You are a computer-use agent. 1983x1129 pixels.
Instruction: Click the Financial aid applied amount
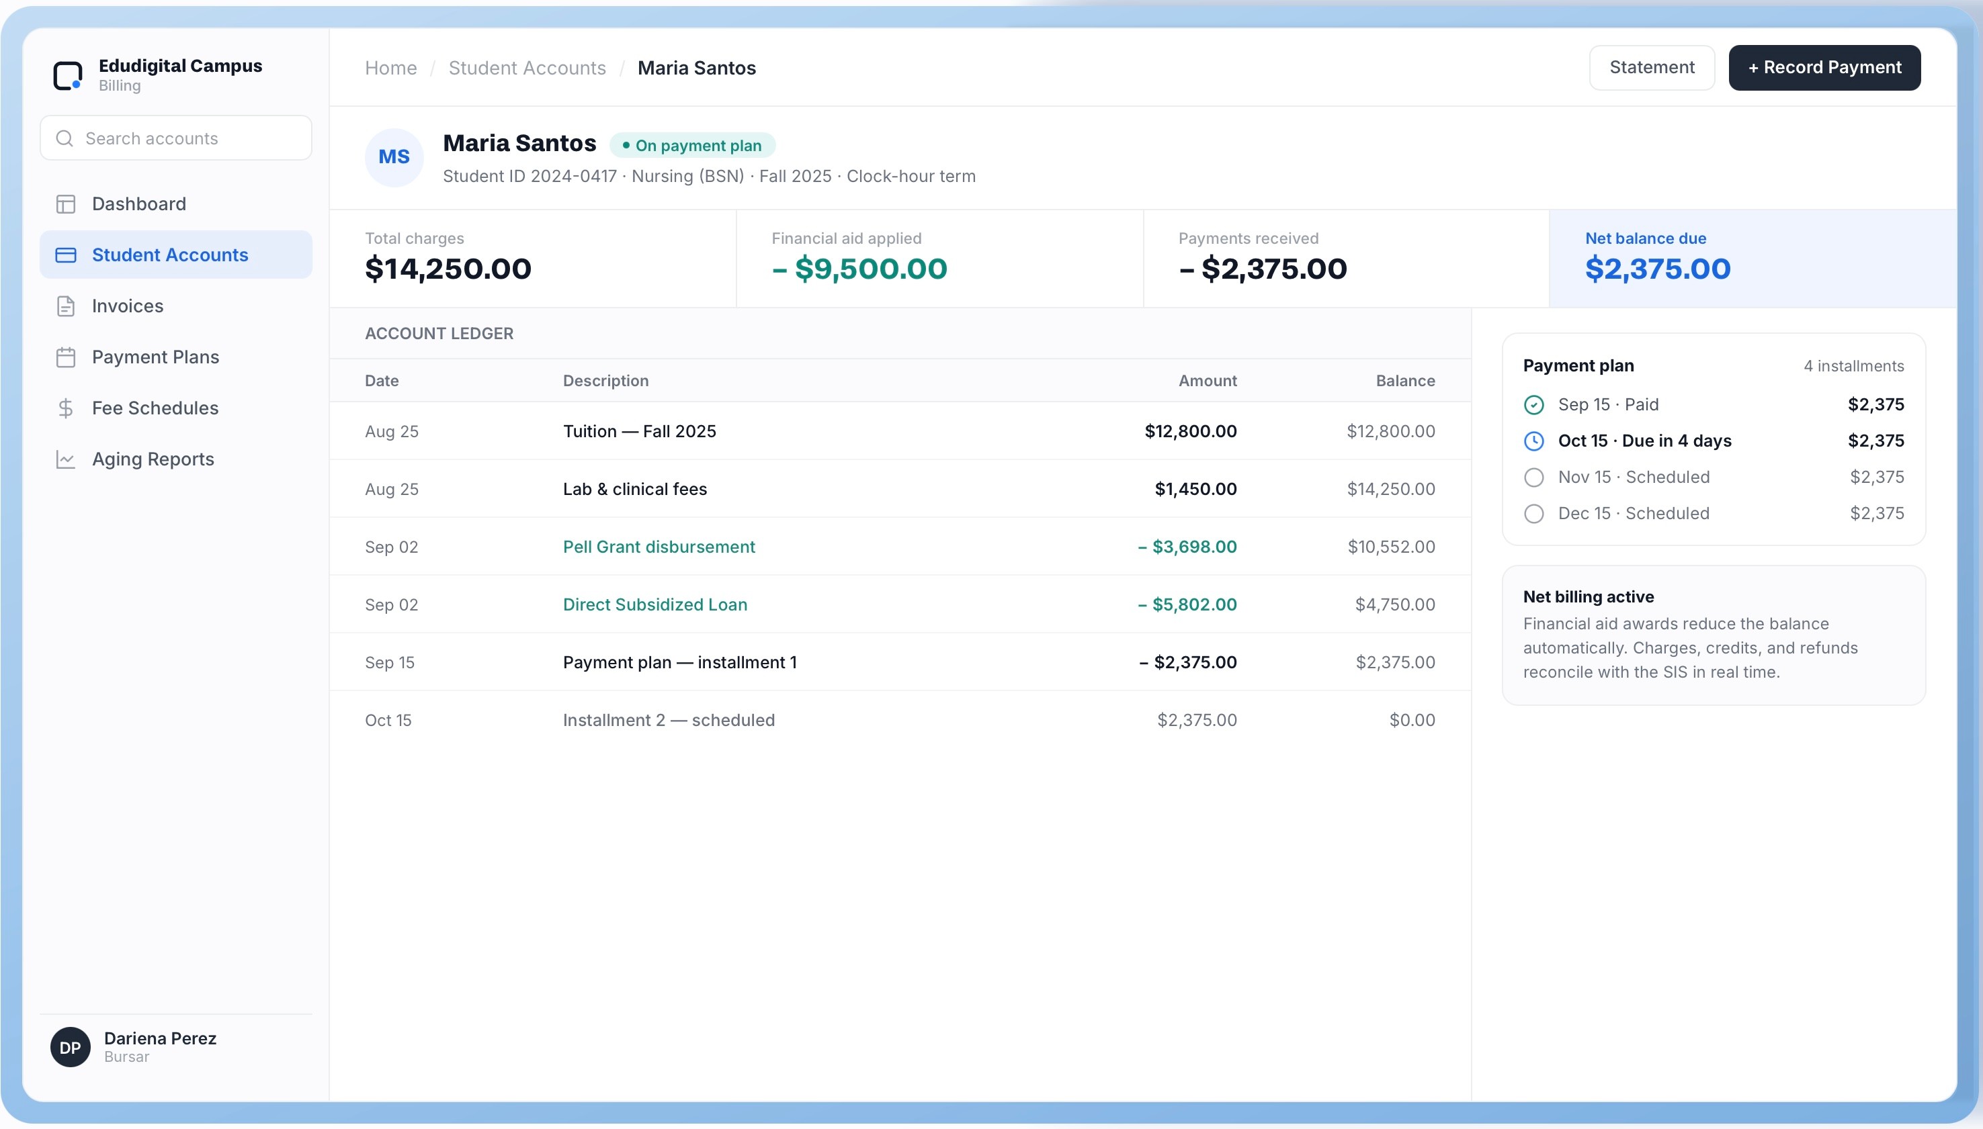(859, 269)
